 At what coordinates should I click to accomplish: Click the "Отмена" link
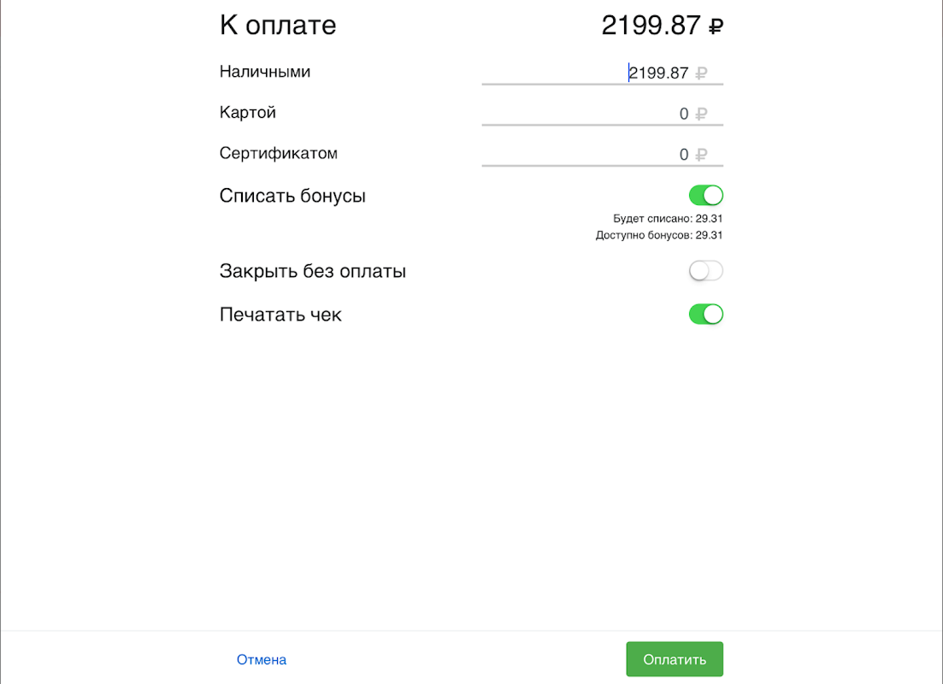tap(262, 660)
